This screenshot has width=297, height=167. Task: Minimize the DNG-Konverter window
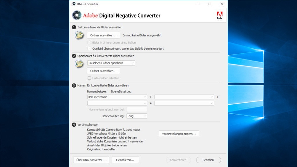point(198,4)
